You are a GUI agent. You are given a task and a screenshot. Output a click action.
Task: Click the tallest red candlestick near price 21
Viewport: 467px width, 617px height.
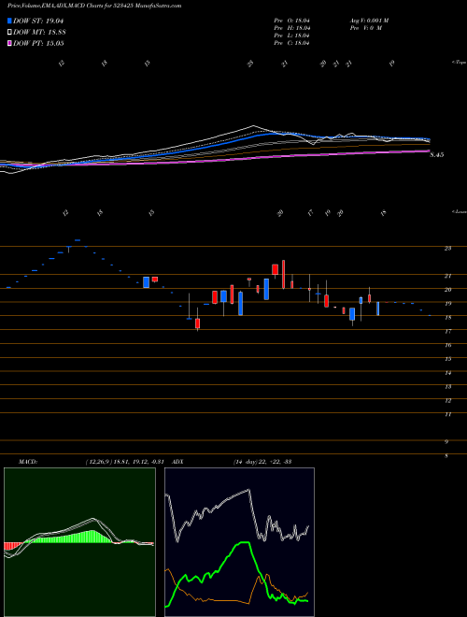click(x=283, y=274)
